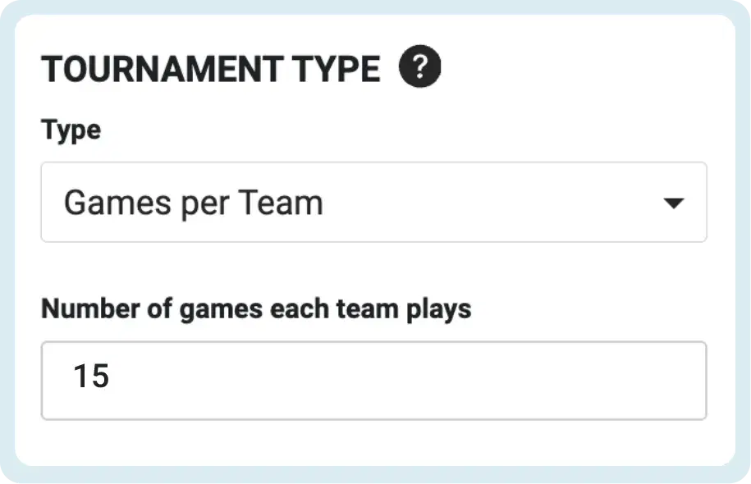
Task: Select the Games per Team text
Action: coord(194,203)
